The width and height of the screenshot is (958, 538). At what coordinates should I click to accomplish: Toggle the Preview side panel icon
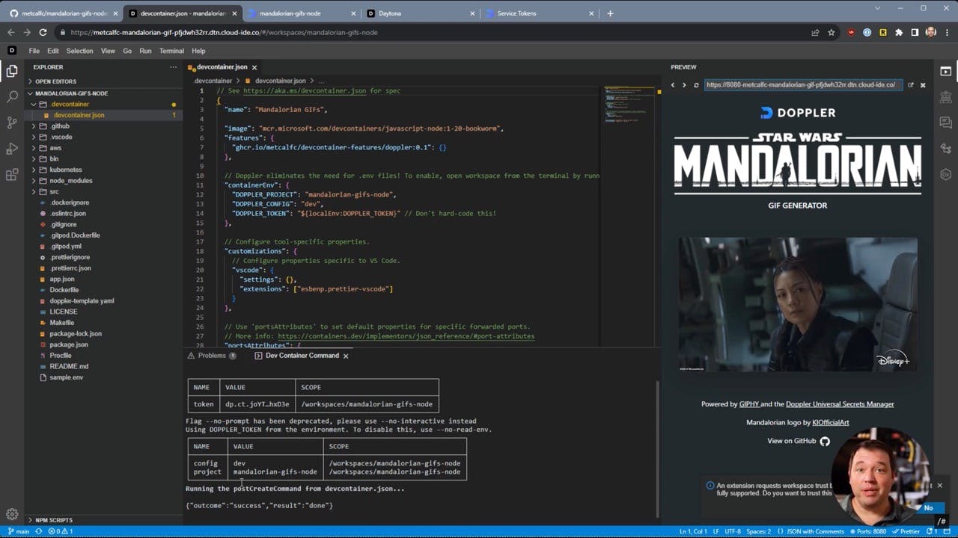pyautogui.click(x=946, y=71)
